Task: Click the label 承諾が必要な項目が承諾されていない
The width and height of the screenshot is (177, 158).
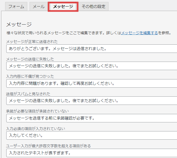Action: click(x=38, y=111)
